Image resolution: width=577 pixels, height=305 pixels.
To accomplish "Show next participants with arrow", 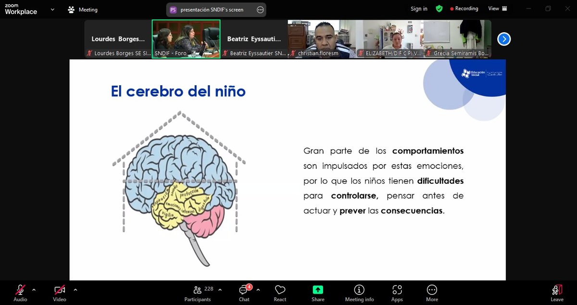I will coord(503,39).
